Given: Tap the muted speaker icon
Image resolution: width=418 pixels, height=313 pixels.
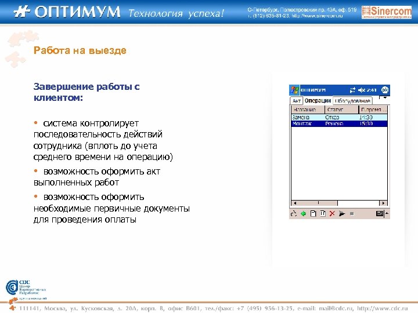Looking at the screenshot, I should [x=361, y=90].
